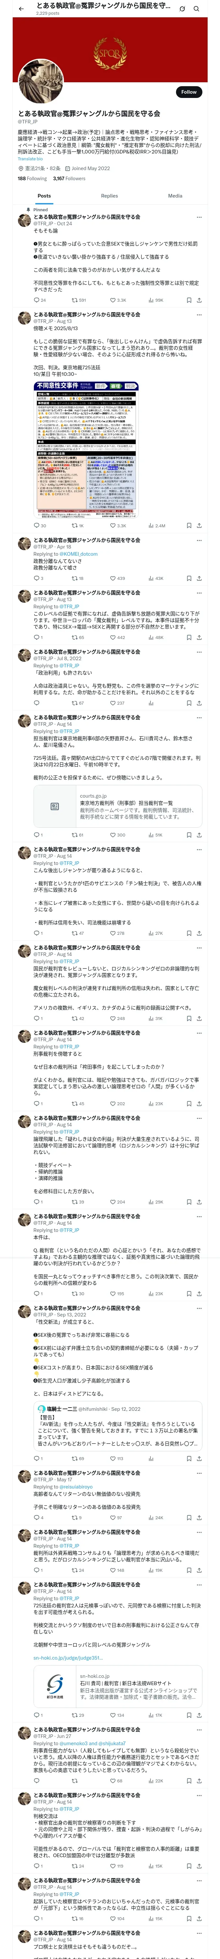
Task: Open the courts.go.jp link card
Action: click(118, 807)
